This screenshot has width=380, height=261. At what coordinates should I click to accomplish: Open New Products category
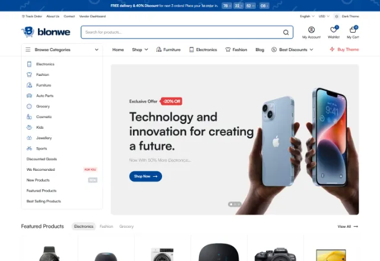coord(38,180)
